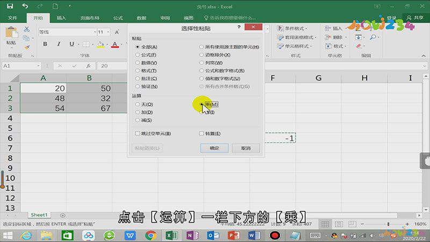Open Chrome from the taskbar
The width and height of the screenshot is (430, 242).
150,236
